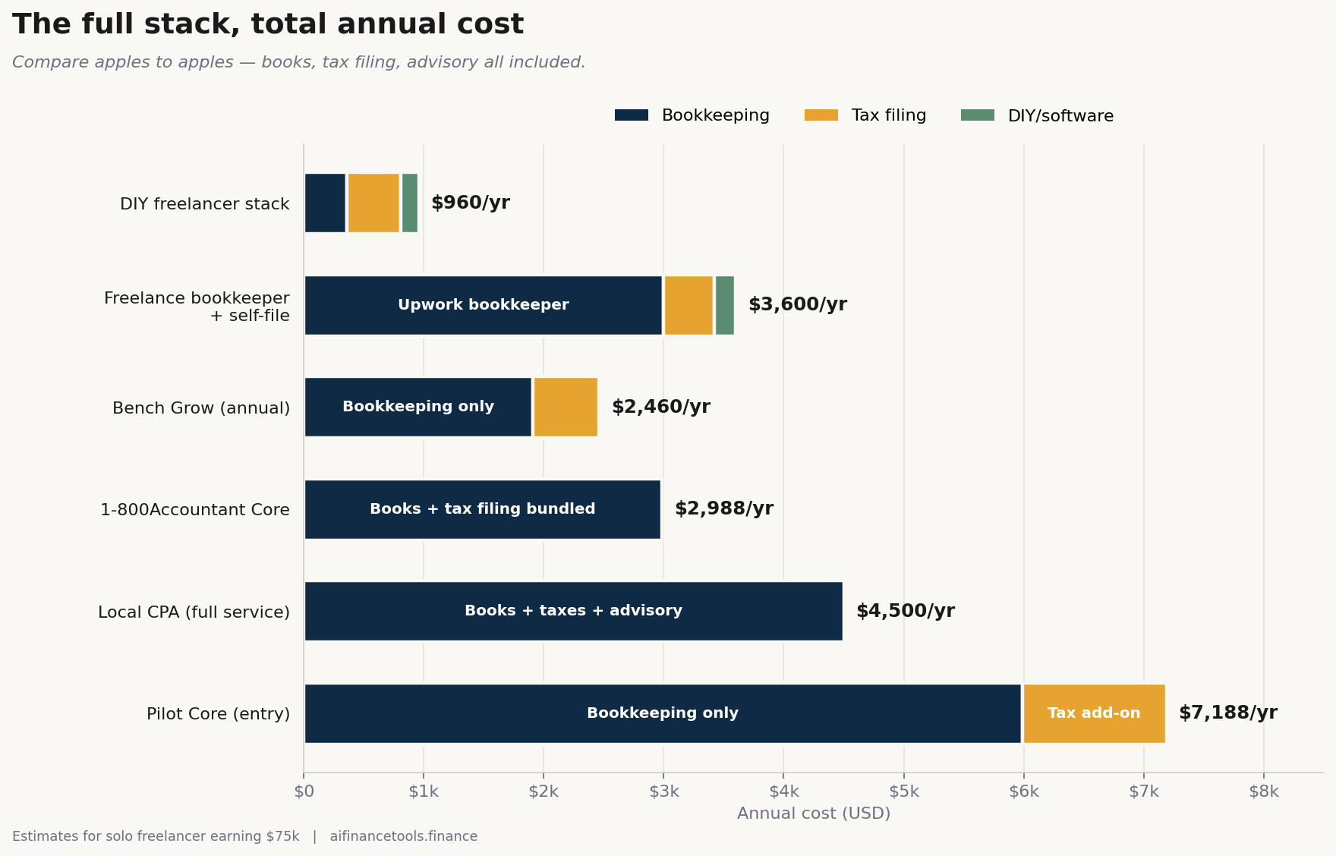Click the '$3k' x-axis tick label
This screenshot has height=856, width=1336.
[x=663, y=791]
